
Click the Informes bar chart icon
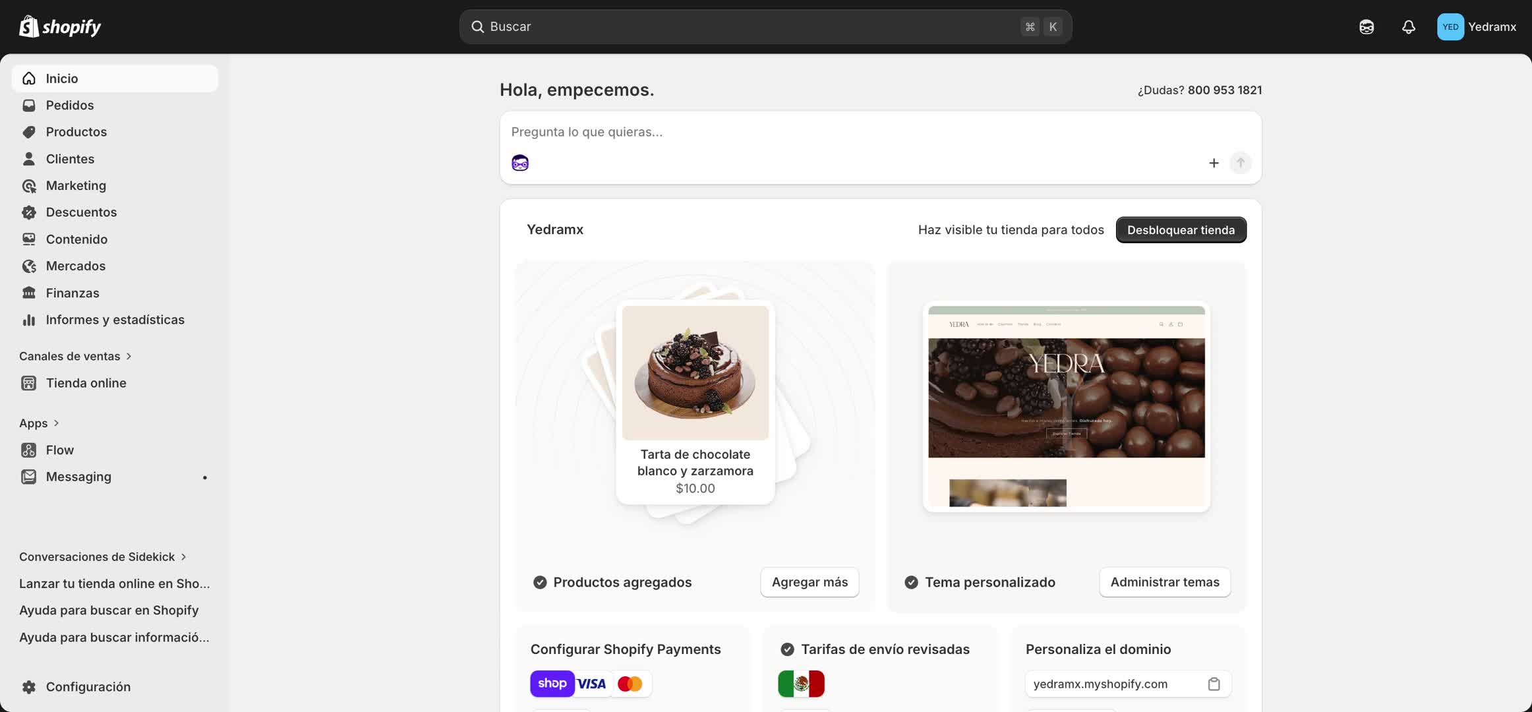click(29, 320)
